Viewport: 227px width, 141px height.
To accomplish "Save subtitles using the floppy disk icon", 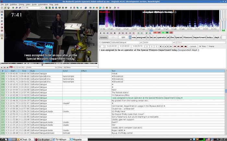I will point(8,8).
